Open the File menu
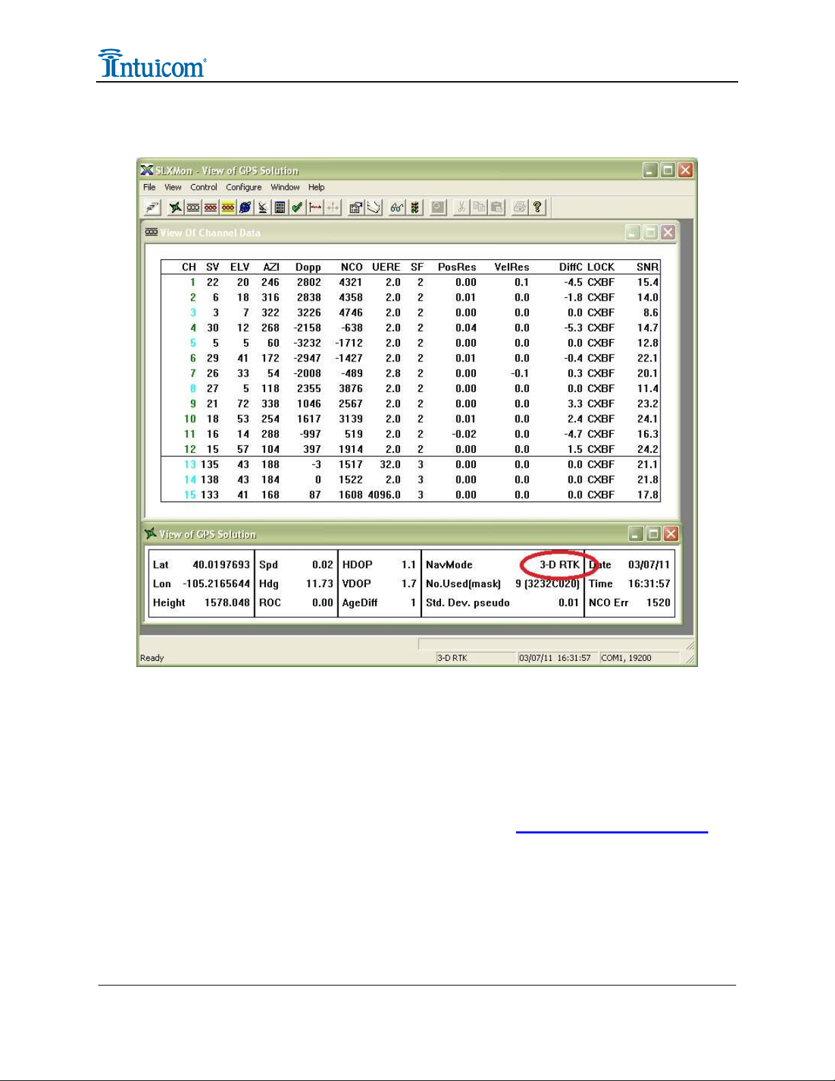Viewport: 835px width, 1081px height. tap(149, 188)
